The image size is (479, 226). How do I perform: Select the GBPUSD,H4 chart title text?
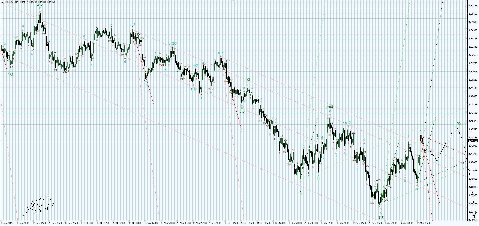11,2
